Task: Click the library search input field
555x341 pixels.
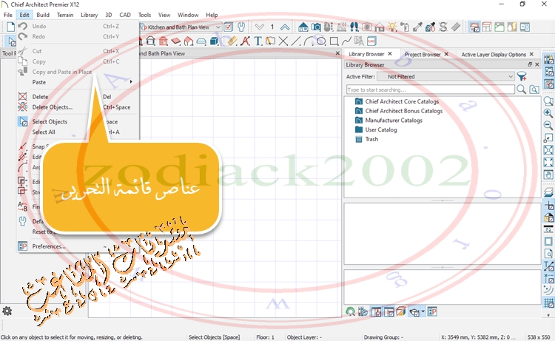Action: point(431,90)
